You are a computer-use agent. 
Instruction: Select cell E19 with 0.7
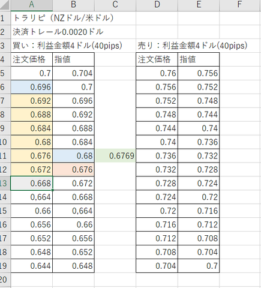(199, 266)
